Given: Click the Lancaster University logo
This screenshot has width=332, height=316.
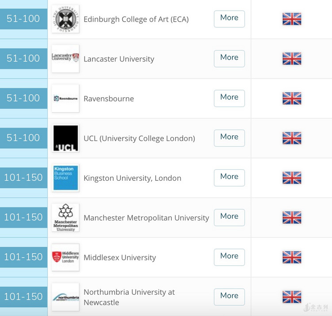Looking at the screenshot, I should point(66,58).
